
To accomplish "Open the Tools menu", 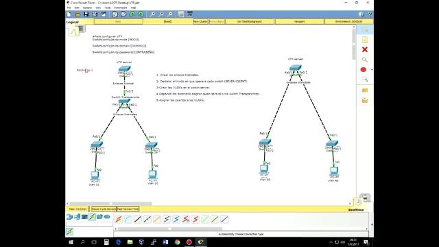I will tap(108, 8).
